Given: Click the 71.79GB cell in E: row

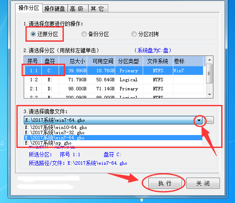Looking at the screenshot, I should point(73,80).
